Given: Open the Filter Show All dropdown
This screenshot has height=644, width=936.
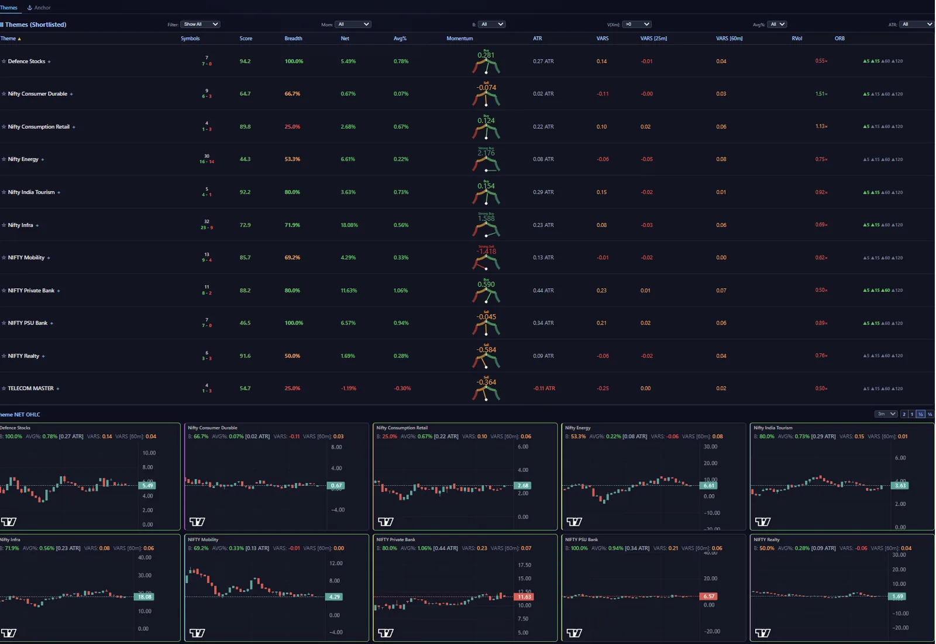Looking at the screenshot, I should coord(200,25).
